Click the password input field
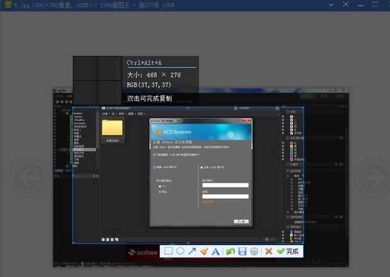This screenshot has width=390, height=277. (x=225, y=196)
